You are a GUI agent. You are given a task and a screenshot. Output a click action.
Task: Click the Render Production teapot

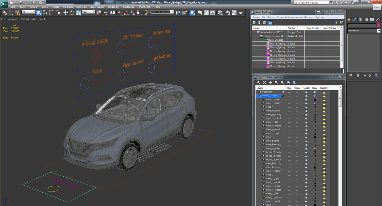coord(241,12)
